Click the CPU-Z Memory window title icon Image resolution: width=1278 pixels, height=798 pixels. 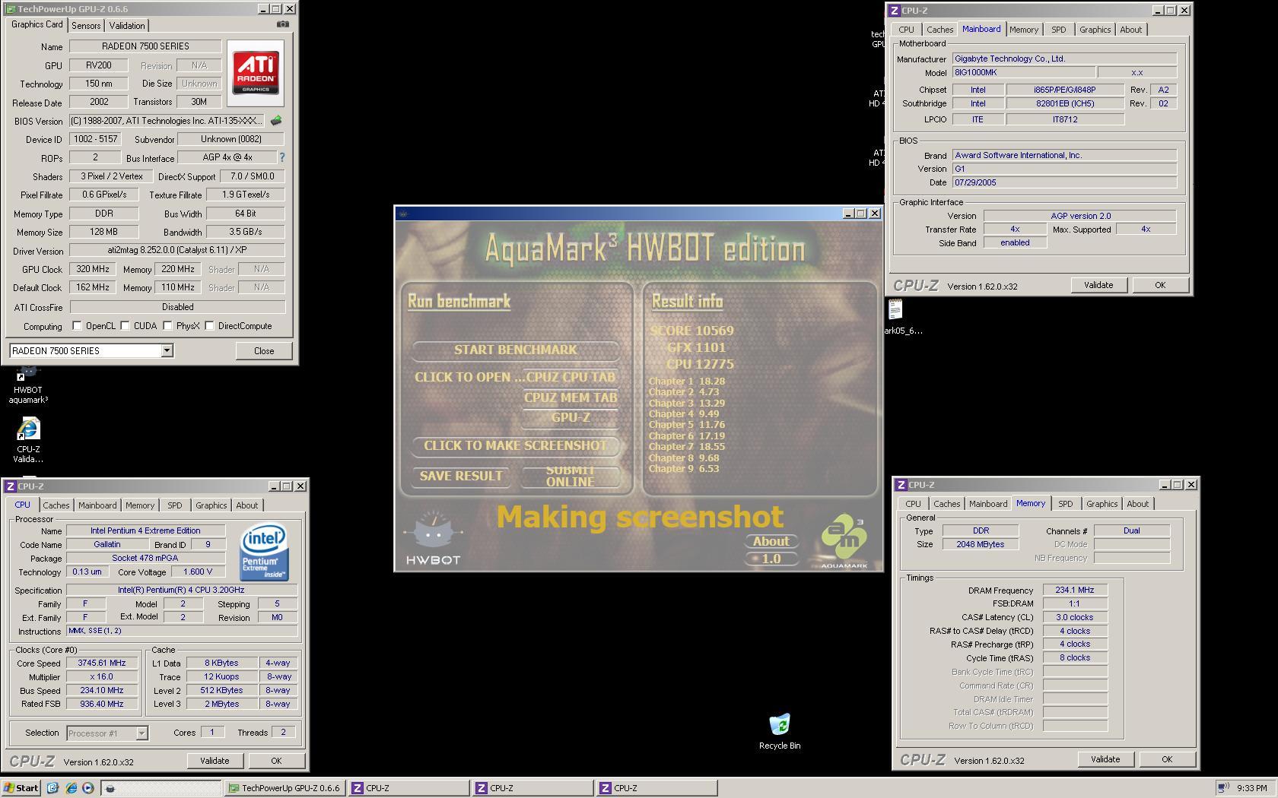pyautogui.click(x=901, y=485)
